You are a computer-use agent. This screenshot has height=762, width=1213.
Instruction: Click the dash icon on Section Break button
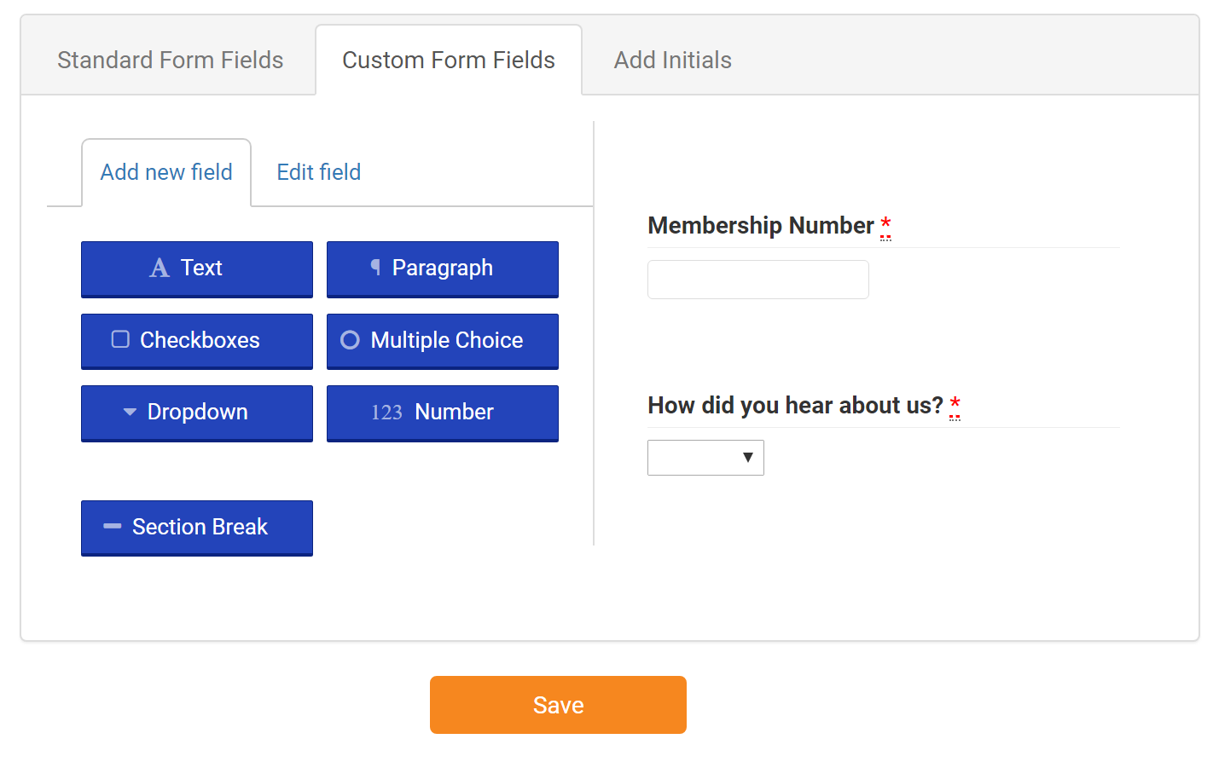[112, 527]
